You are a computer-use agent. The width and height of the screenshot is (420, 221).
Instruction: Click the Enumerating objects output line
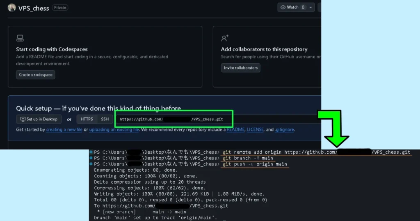[136, 170]
